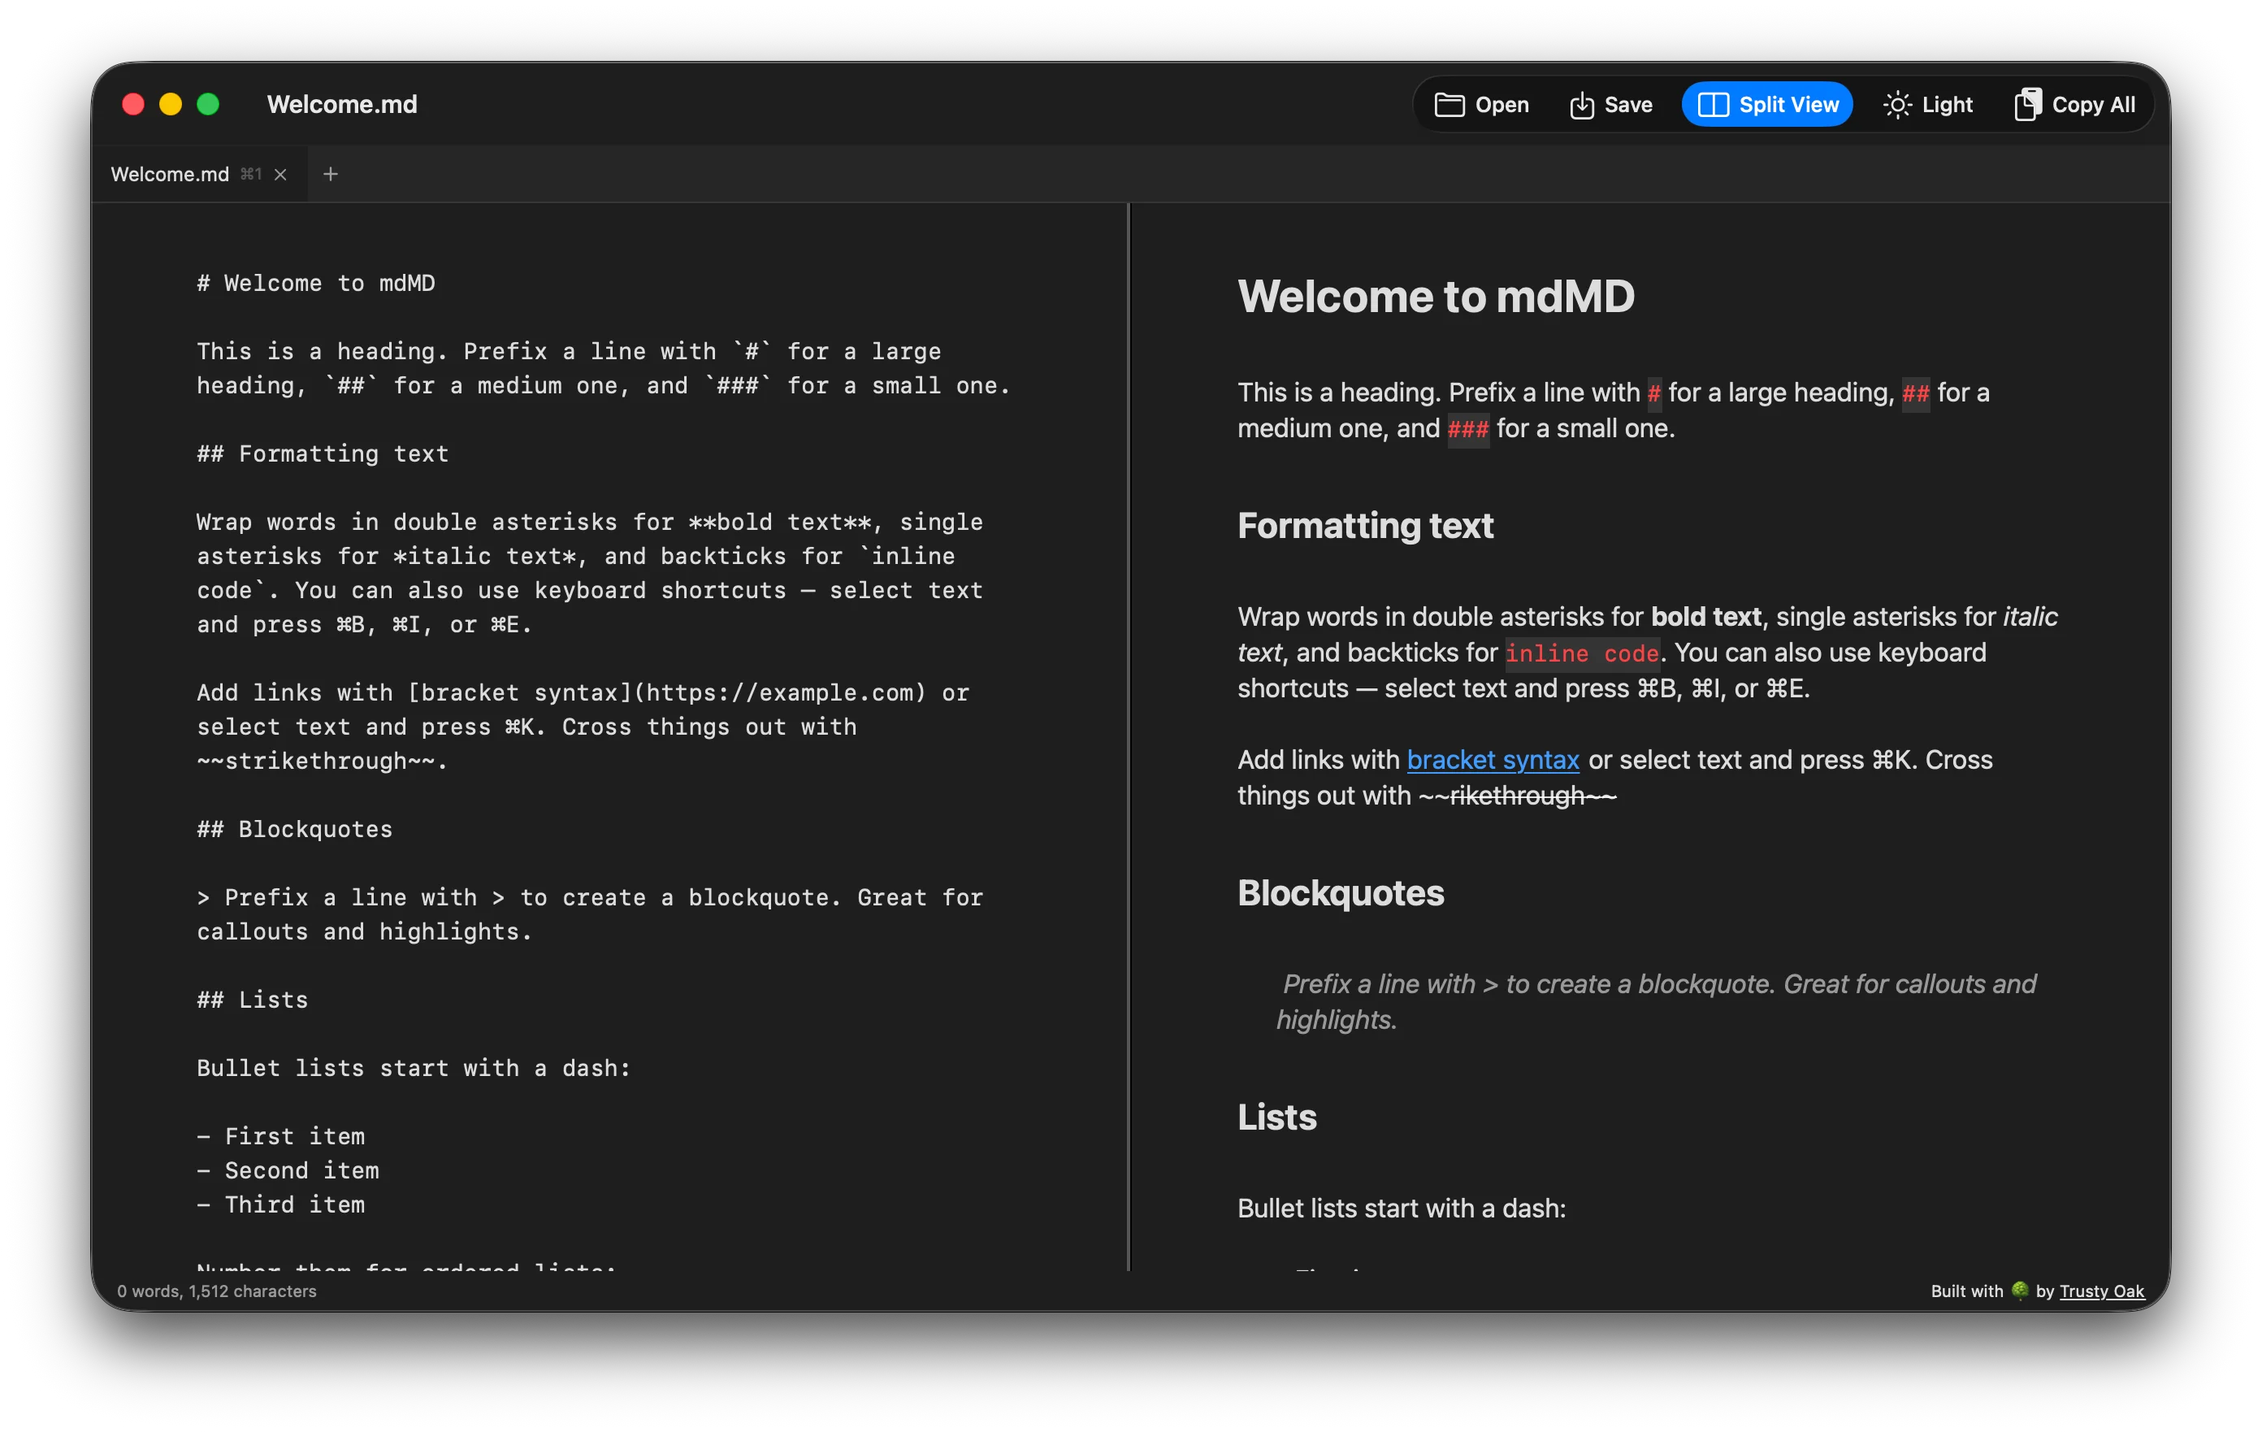Viewport: 2262px width, 1432px height.
Task: Open the bracket syntax hyperlink in the preview
Action: (x=1493, y=760)
